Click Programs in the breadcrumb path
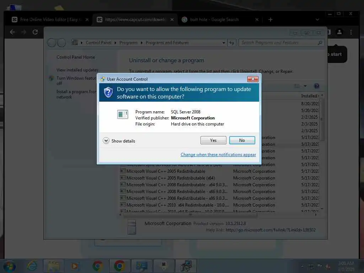This screenshot has height=273, width=364. coord(128,43)
